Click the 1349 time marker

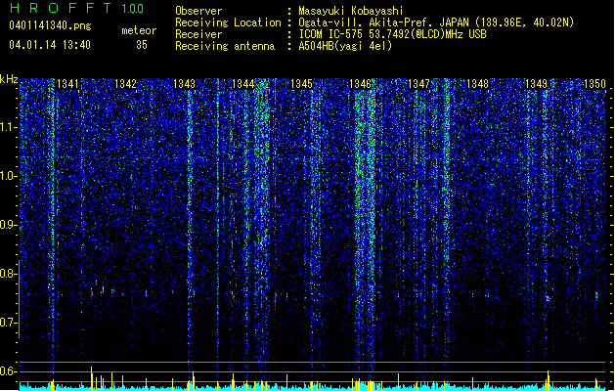pos(536,84)
